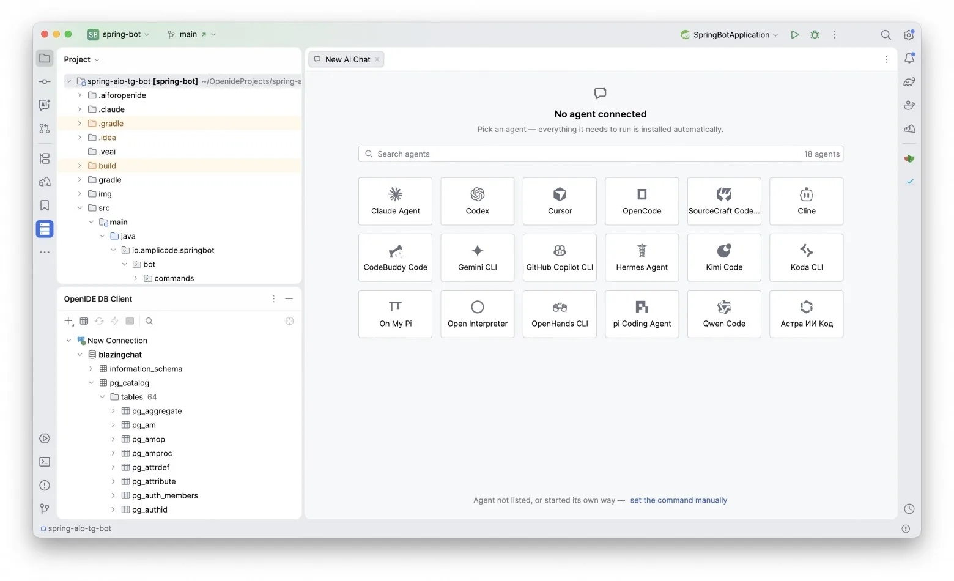Screen dimensions: 954x581
Task: Debug SpringBotApplication with the bug icon
Action: click(815, 35)
